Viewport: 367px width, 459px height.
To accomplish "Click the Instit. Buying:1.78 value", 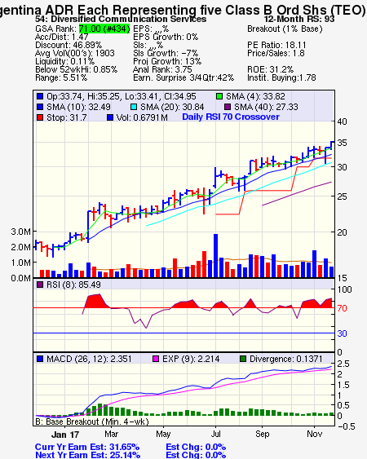I will pos(281,78).
